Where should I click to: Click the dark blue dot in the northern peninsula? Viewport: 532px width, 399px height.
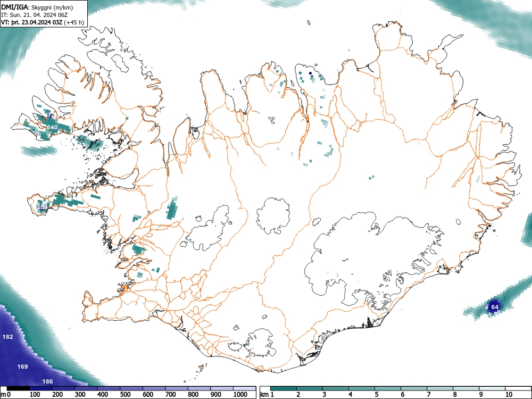pos(310,73)
